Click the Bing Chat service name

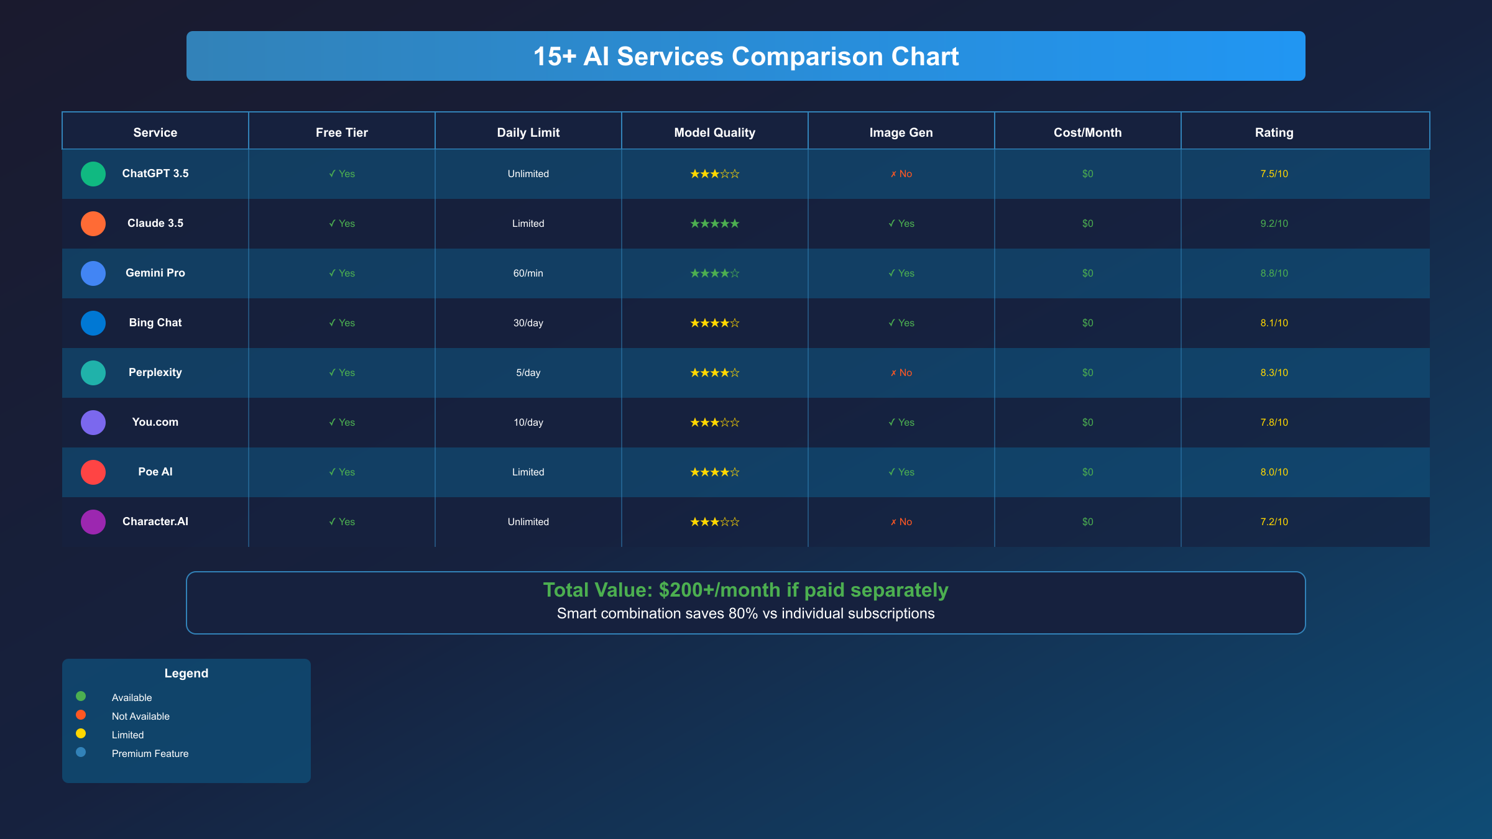155,323
